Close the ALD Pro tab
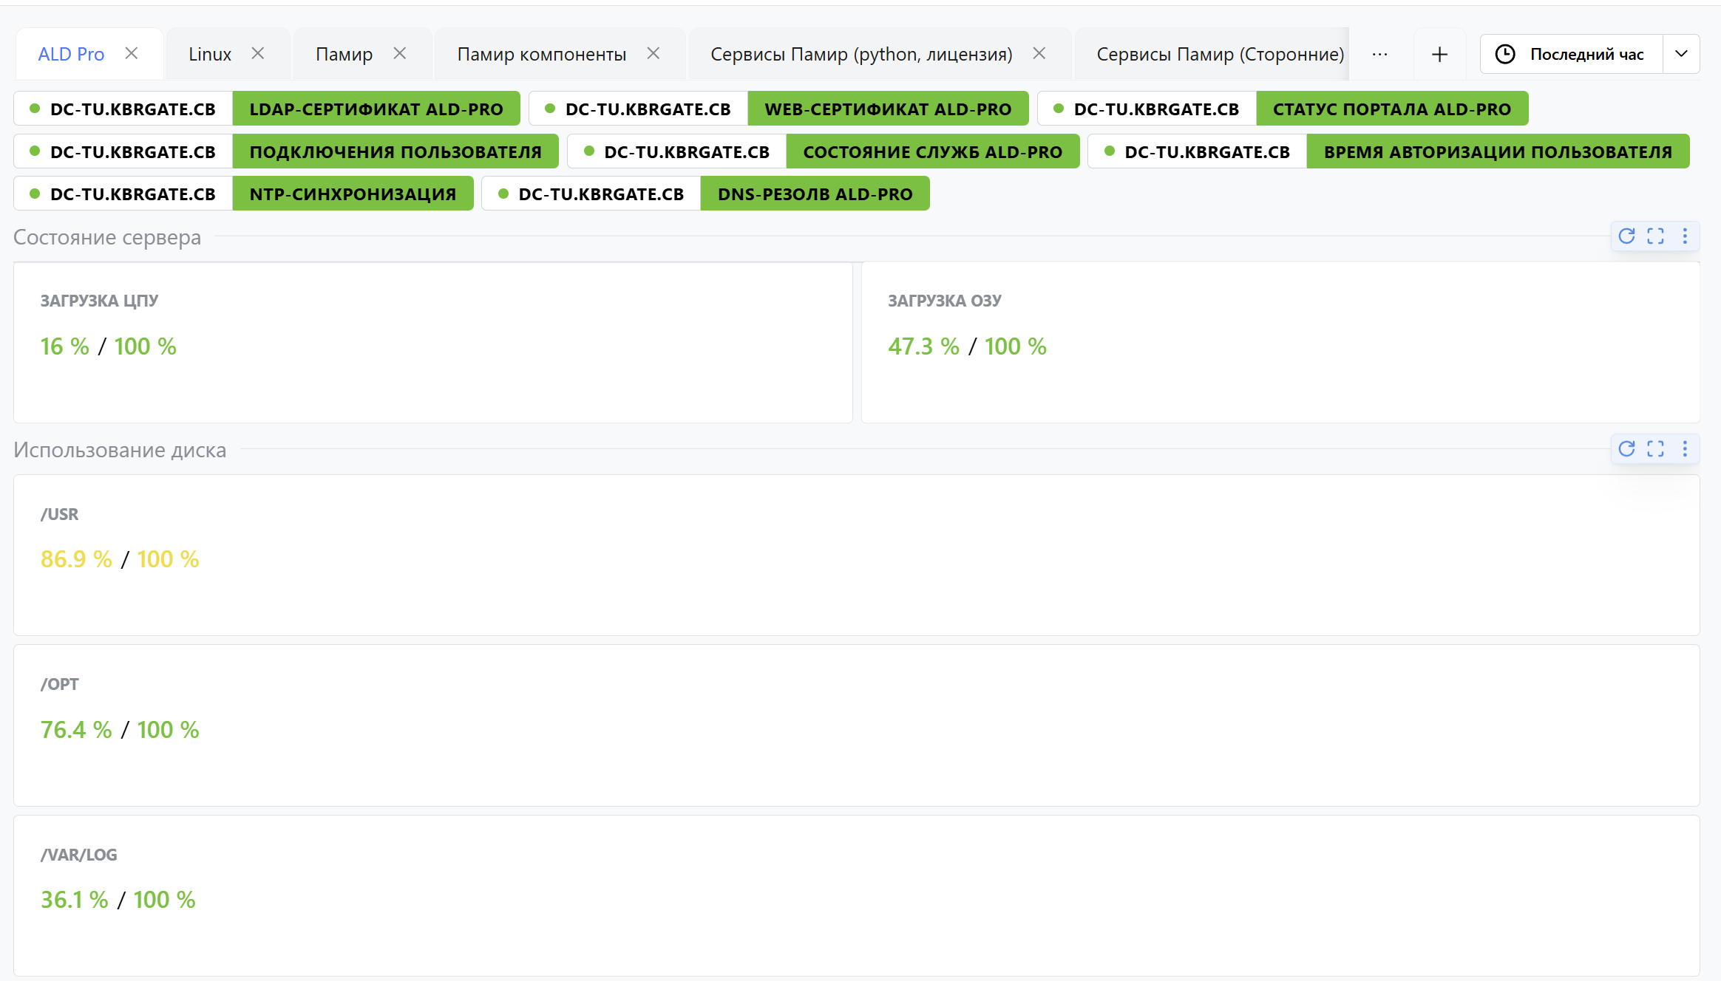 132,53
